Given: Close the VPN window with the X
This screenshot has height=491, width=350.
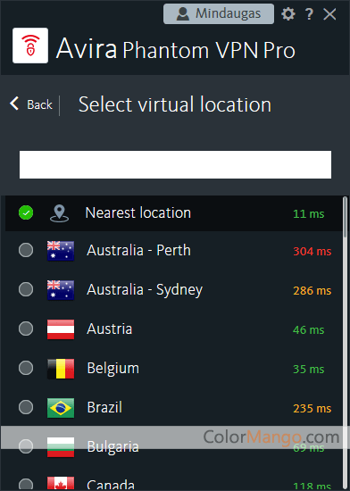Looking at the screenshot, I should [330, 14].
